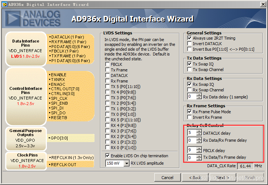The height and width of the screenshot is (185, 268).
Task: Click the Cancel button
Action: coord(167,178)
